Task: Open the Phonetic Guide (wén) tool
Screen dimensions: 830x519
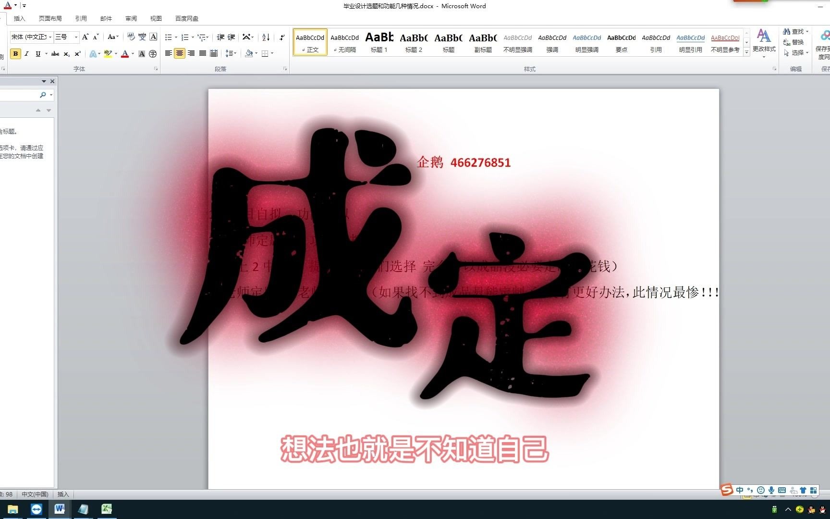Action: (x=142, y=37)
